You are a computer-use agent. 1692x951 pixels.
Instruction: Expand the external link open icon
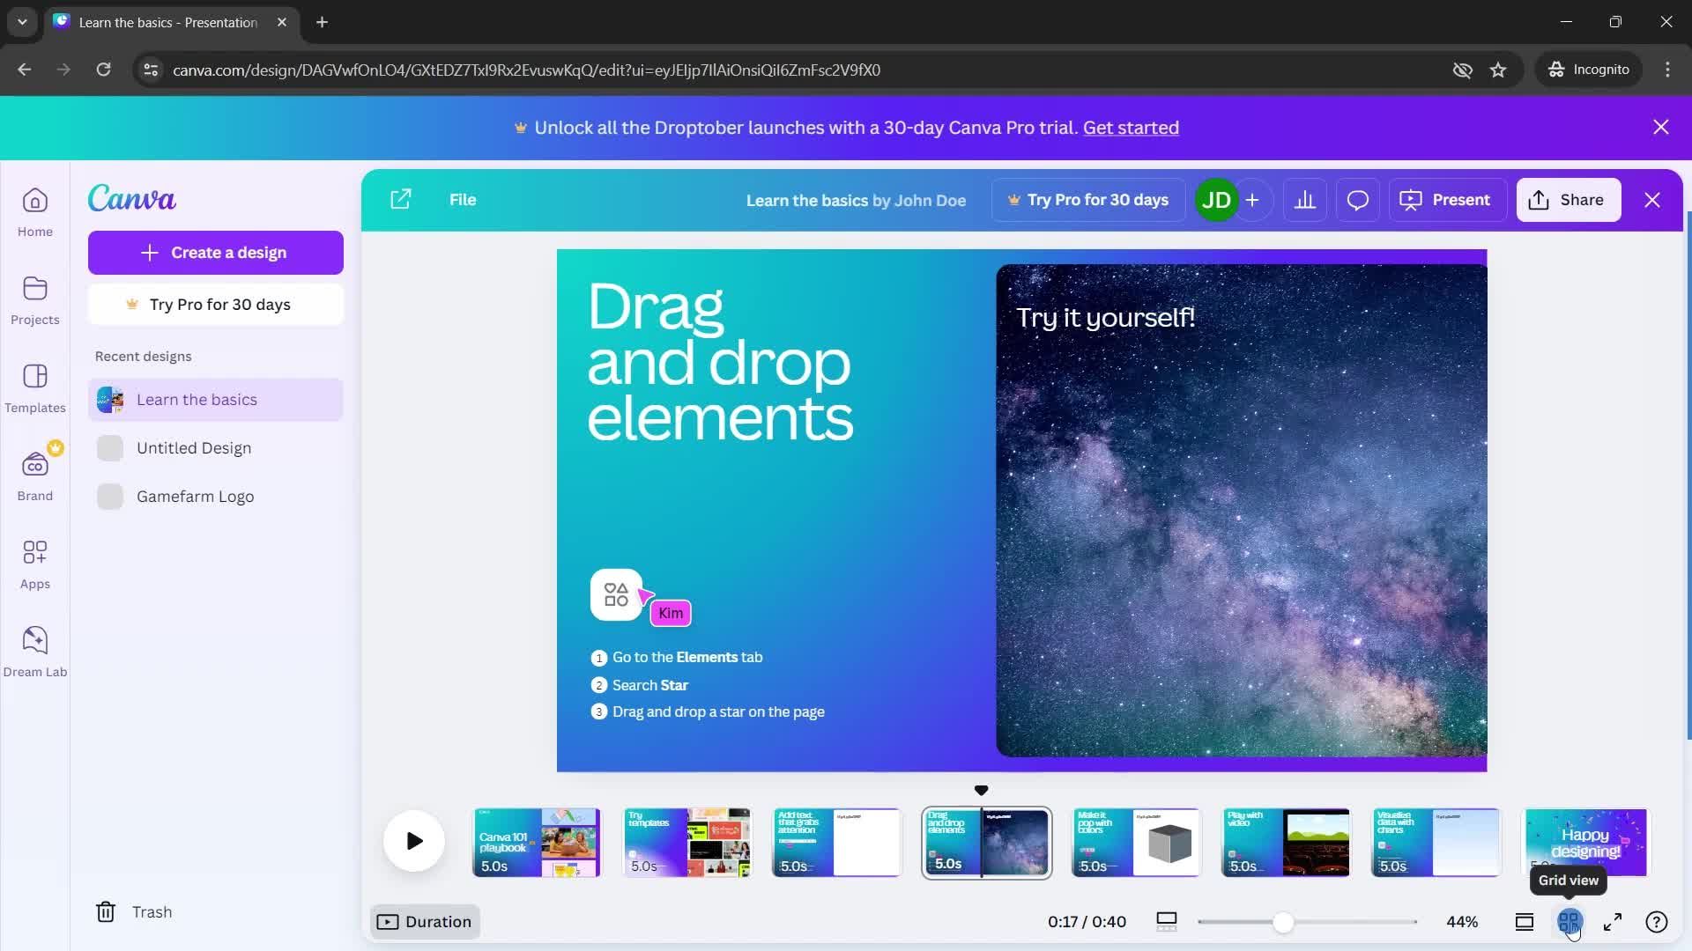tap(401, 200)
